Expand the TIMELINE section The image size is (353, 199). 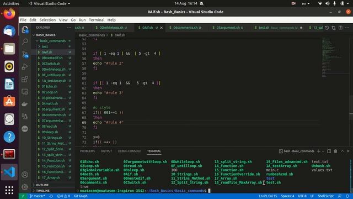coord(43,191)
